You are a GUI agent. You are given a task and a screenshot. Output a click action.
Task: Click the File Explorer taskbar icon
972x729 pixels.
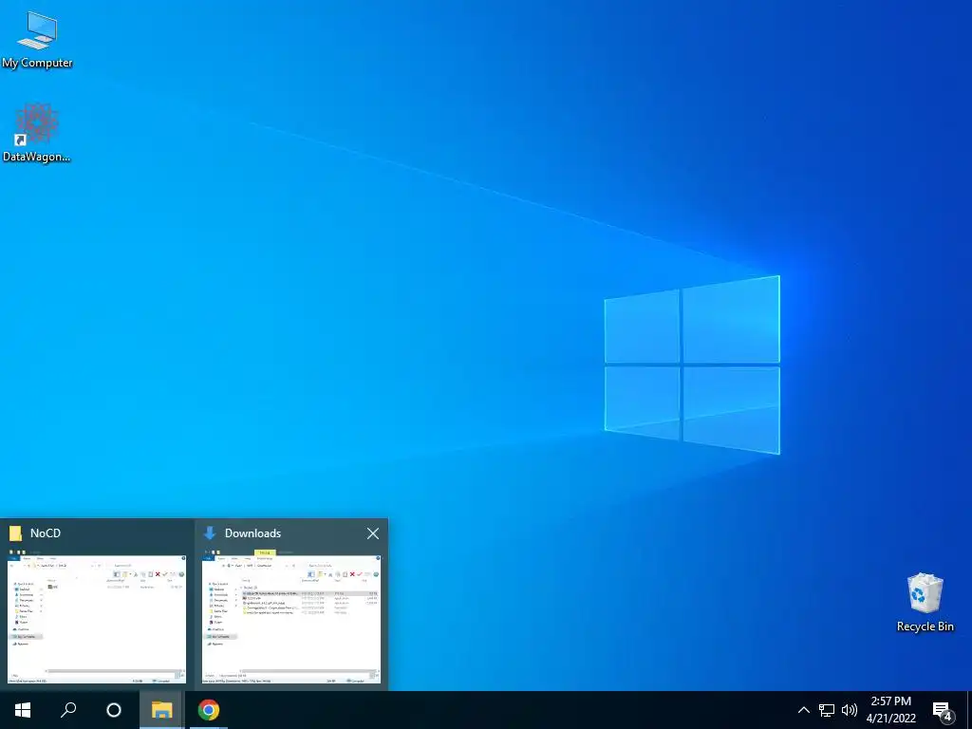pos(161,710)
